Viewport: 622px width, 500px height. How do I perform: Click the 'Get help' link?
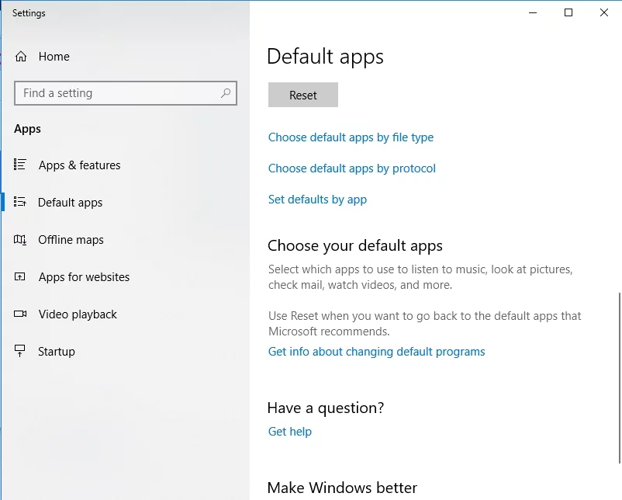(289, 432)
